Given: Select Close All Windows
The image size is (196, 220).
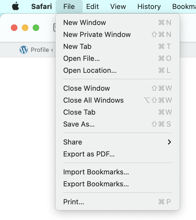Looking at the screenshot, I should 118,100.
